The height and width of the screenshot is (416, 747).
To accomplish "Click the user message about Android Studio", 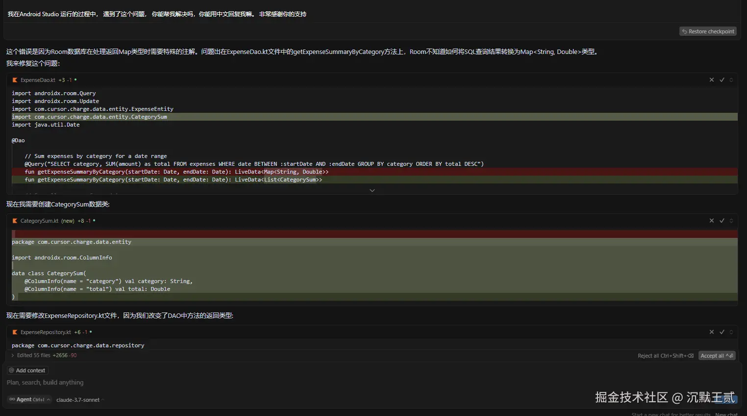I will (x=157, y=14).
